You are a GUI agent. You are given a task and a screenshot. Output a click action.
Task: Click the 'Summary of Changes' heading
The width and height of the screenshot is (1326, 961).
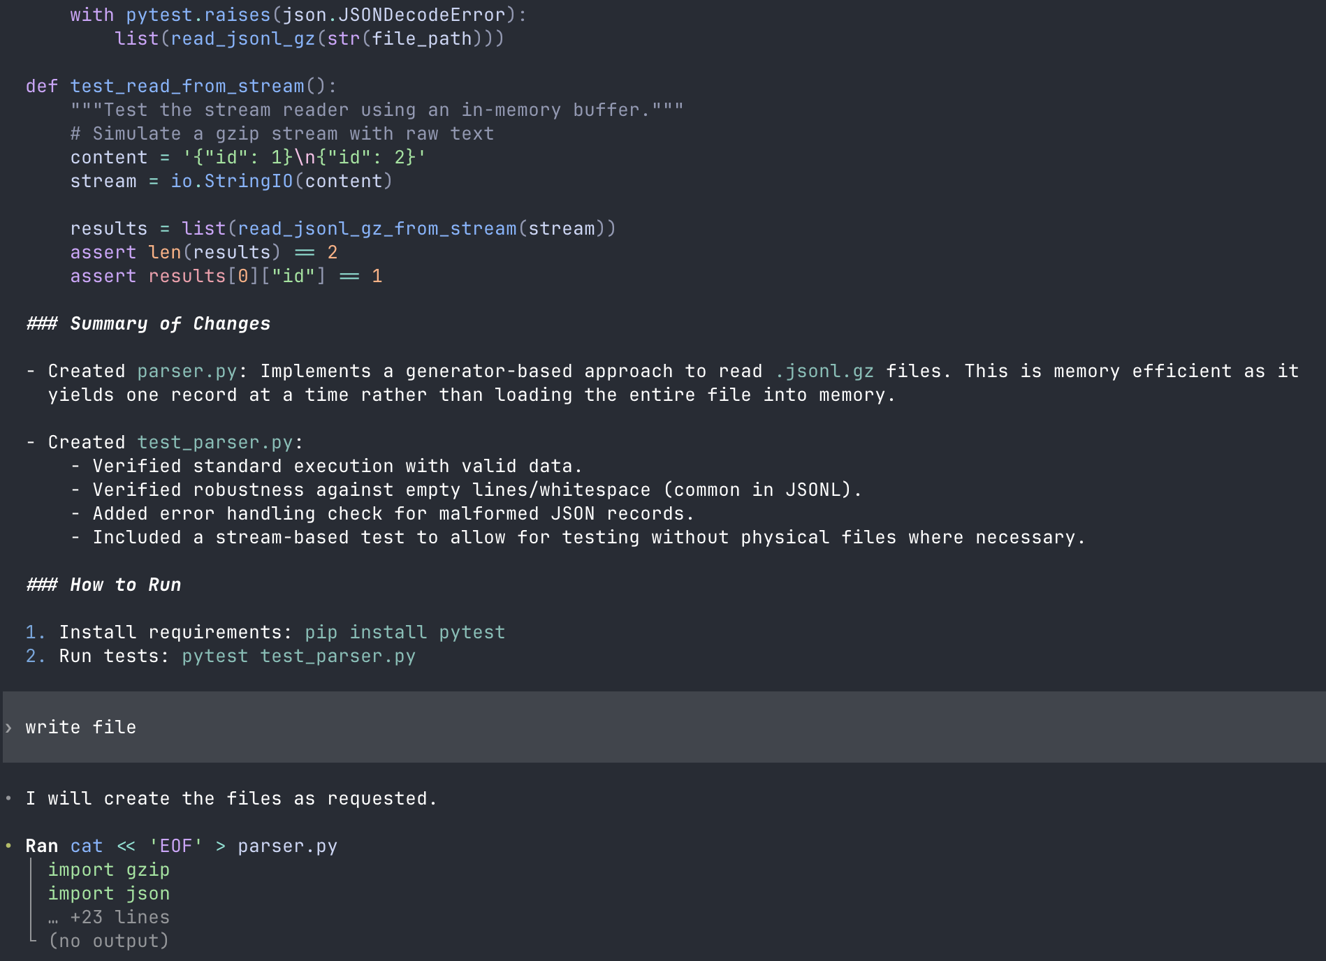click(x=148, y=323)
